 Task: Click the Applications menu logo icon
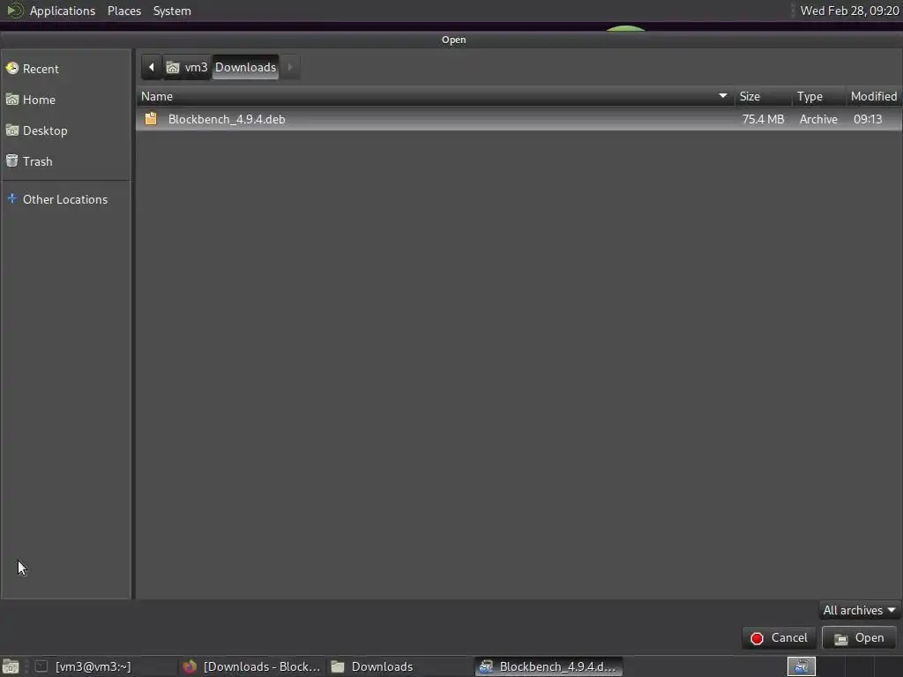[x=14, y=11]
